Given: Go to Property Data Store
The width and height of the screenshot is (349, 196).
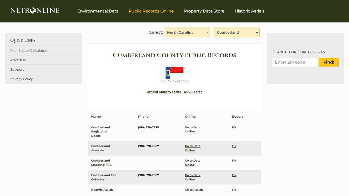Looking at the screenshot, I should (204, 11).
